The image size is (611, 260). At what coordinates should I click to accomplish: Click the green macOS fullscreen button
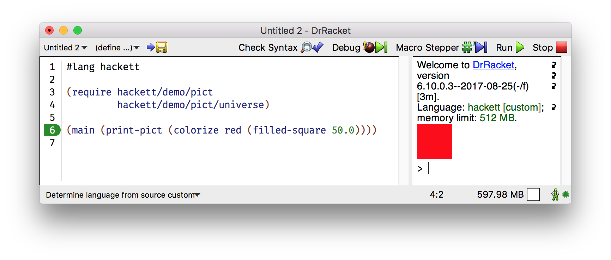point(78,31)
